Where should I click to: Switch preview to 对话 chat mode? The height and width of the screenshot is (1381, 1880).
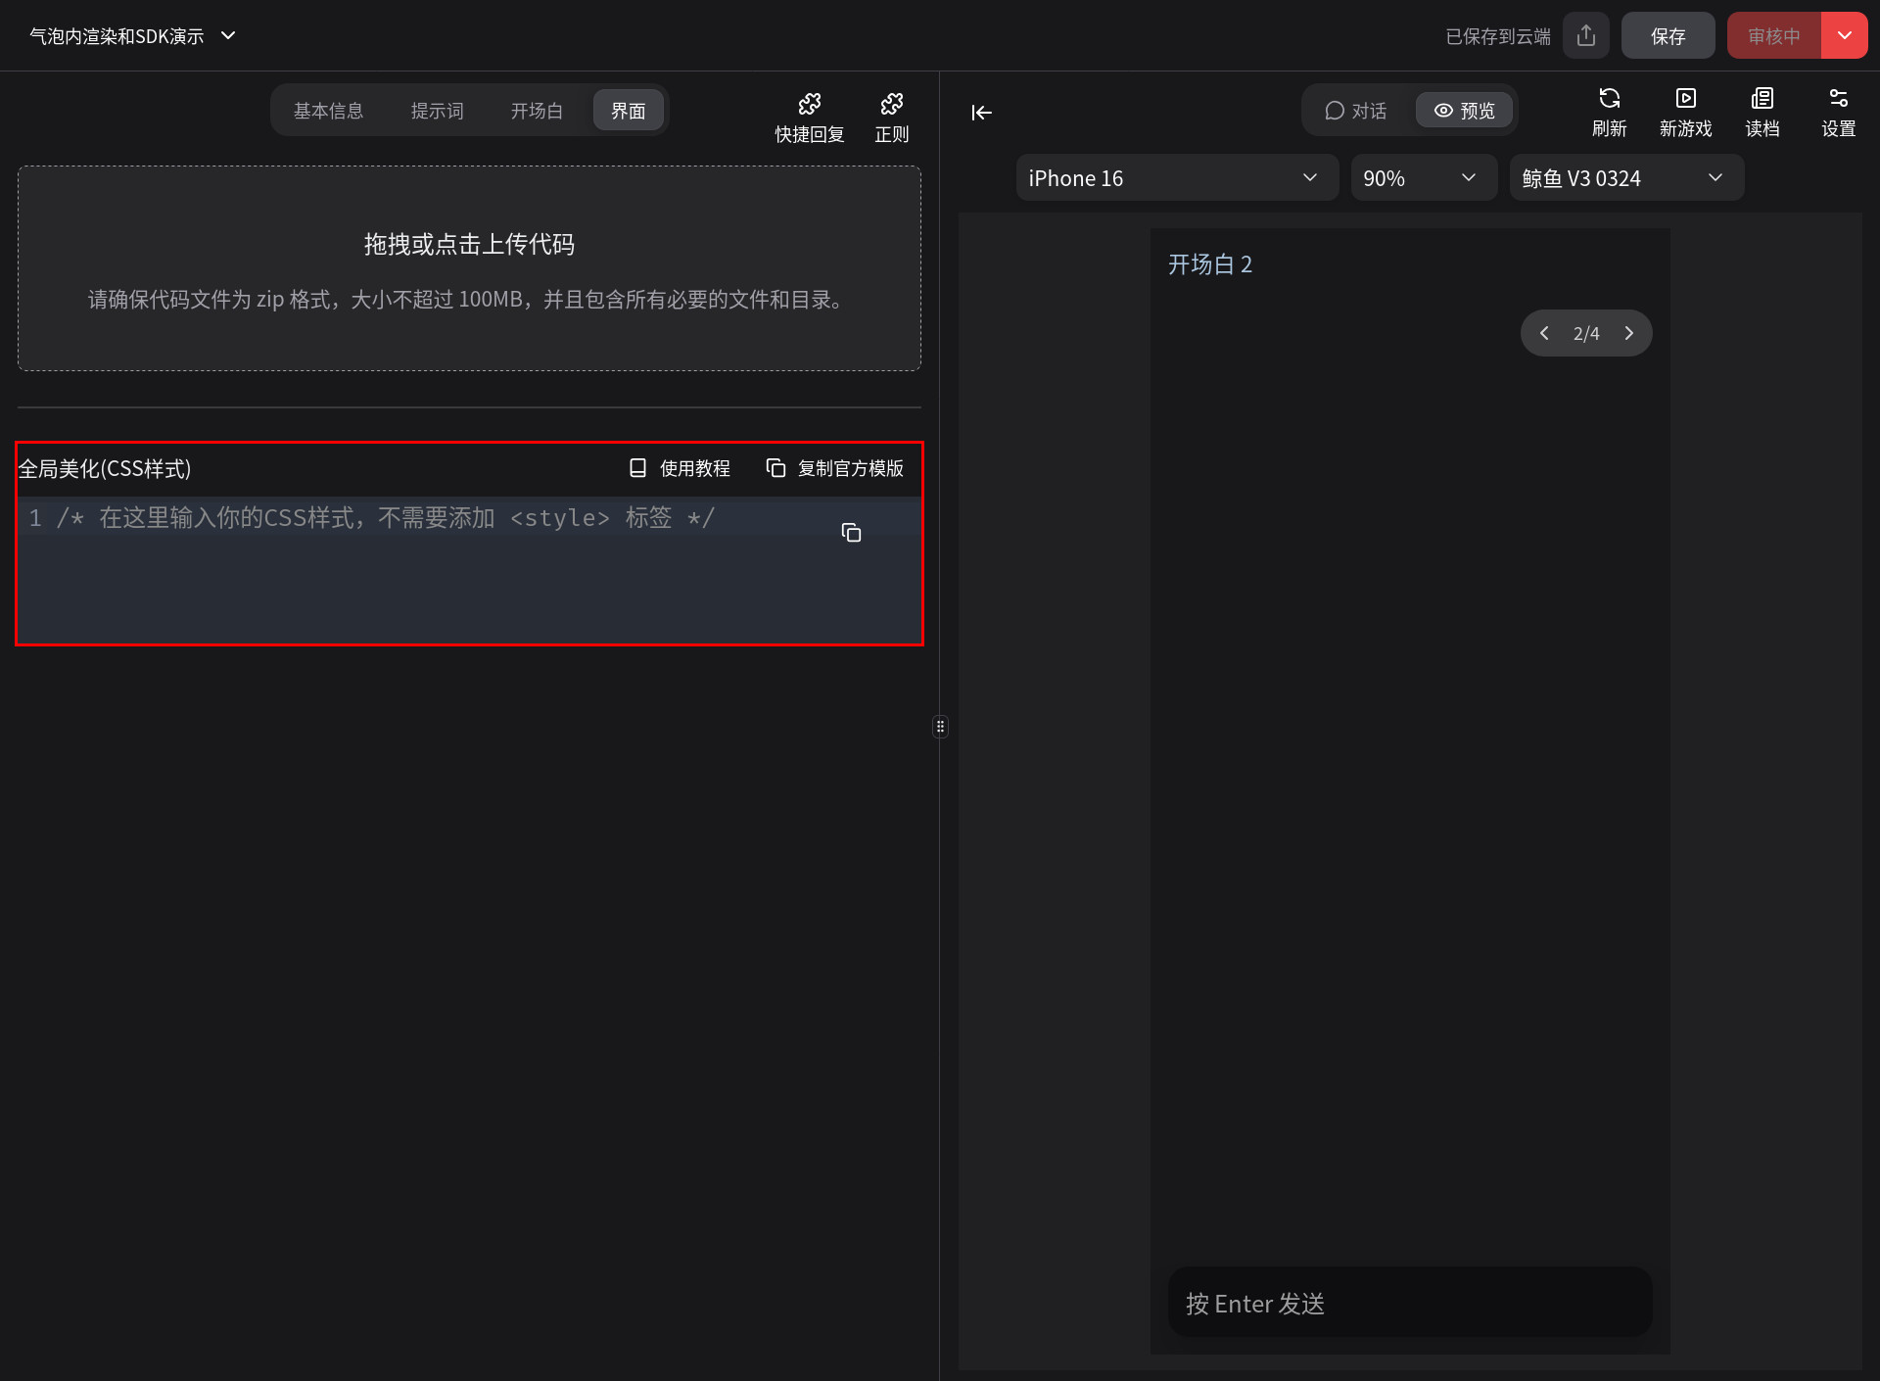(1356, 111)
